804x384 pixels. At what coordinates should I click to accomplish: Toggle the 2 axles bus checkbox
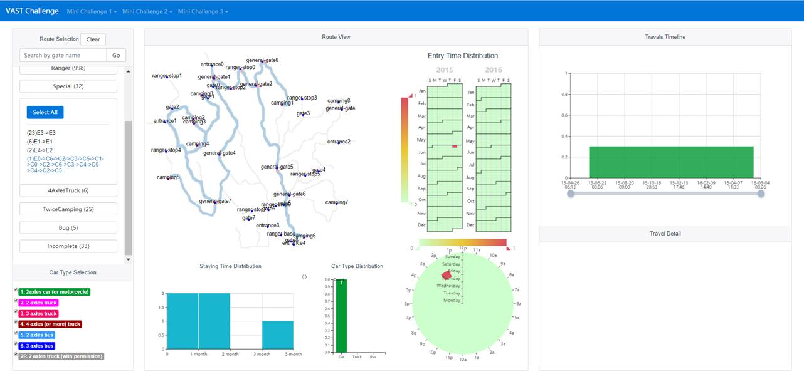16,333
